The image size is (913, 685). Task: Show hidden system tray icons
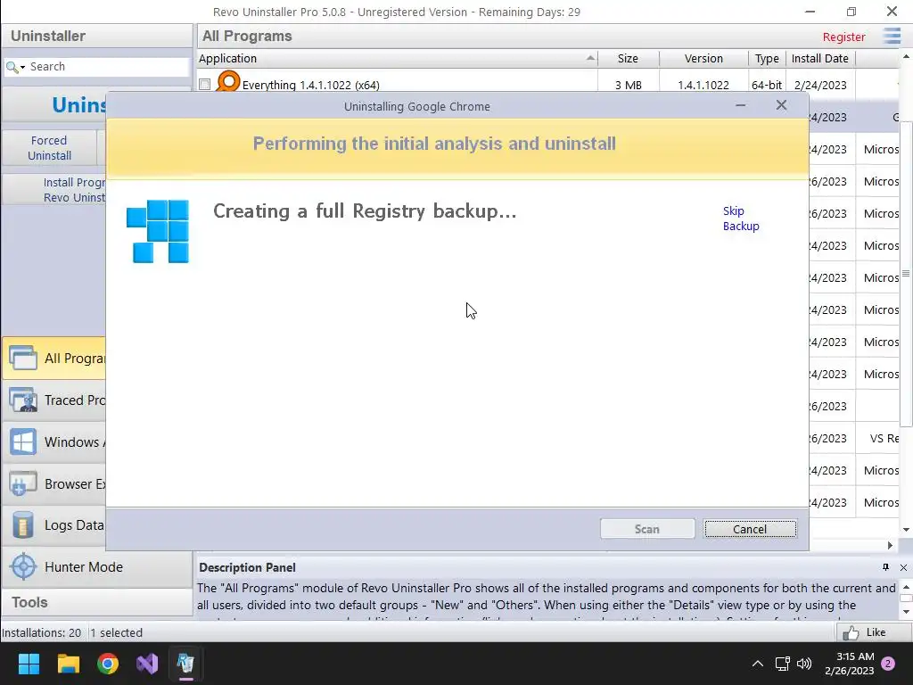point(758,663)
